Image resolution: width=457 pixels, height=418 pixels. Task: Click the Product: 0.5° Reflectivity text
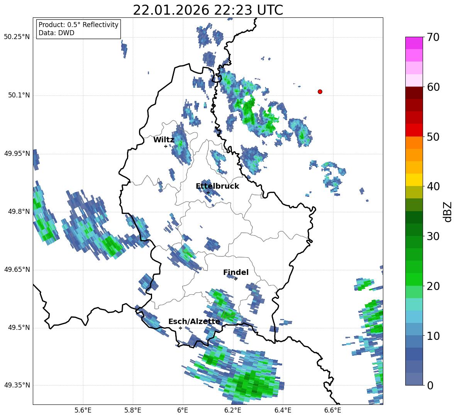click(x=78, y=25)
